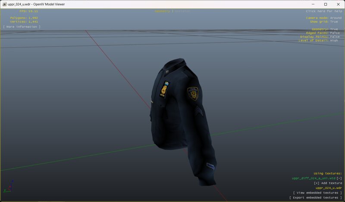The width and height of the screenshot is (345, 202).
Task: Toggle Edged Faces option
Action: (x=323, y=33)
